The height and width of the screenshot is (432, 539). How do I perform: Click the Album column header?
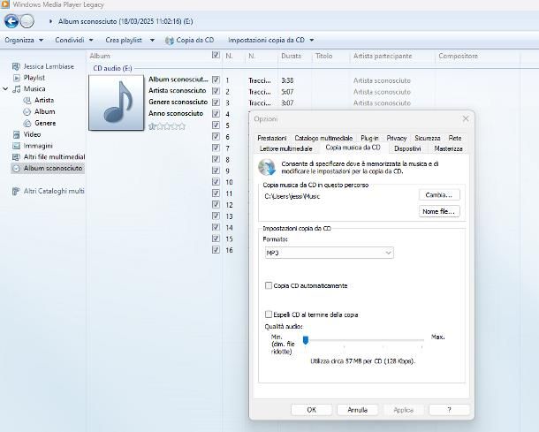[x=100, y=56]
